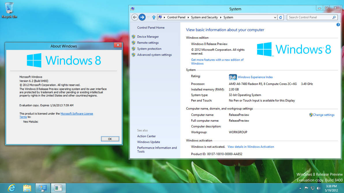The height and width of the screenshot is (193, 344).
Task: Refresh the page using the address bar icon
Action: [x=281, y=17]
